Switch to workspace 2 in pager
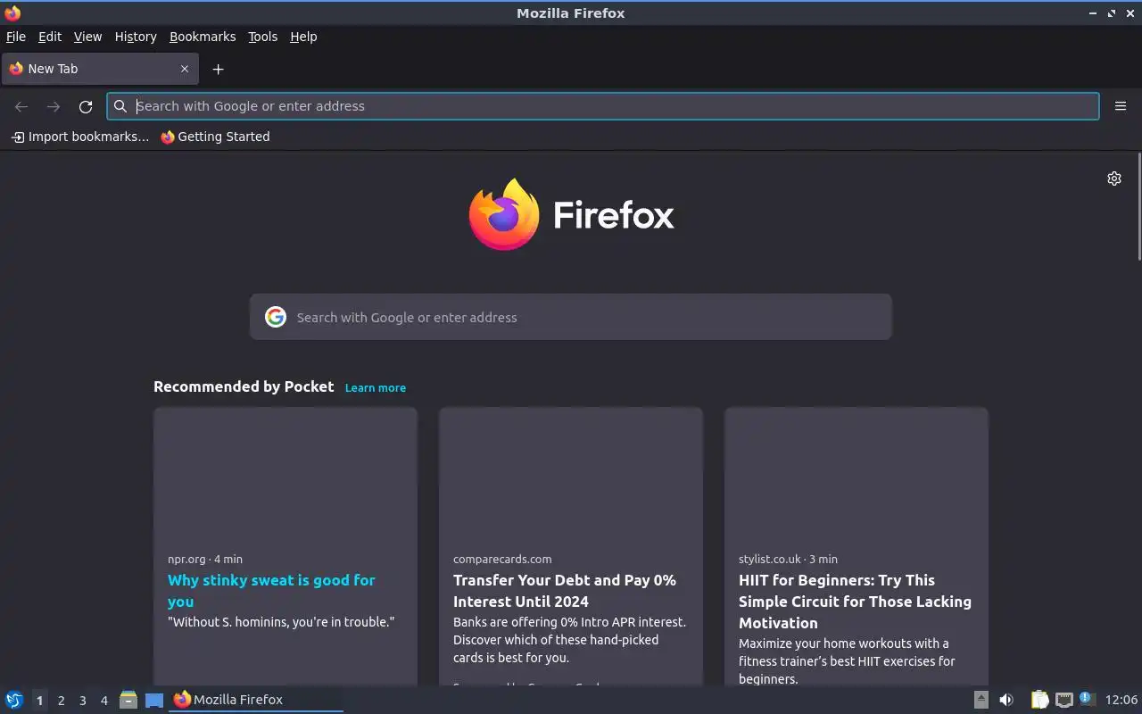This screenshot has width=1142, height=714. 61,701
